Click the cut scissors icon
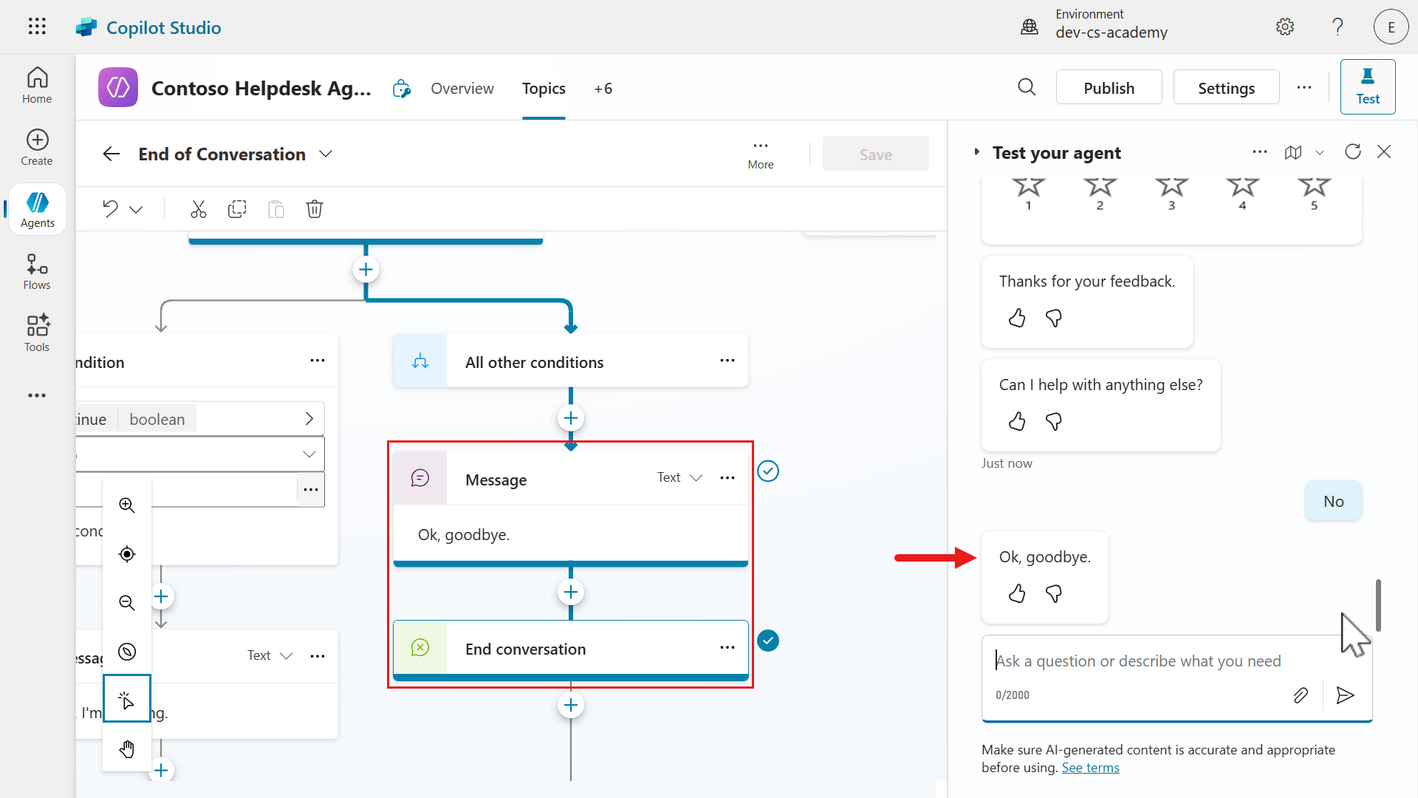The width and height of the screenshot is (1418, 798). [198, 209]
